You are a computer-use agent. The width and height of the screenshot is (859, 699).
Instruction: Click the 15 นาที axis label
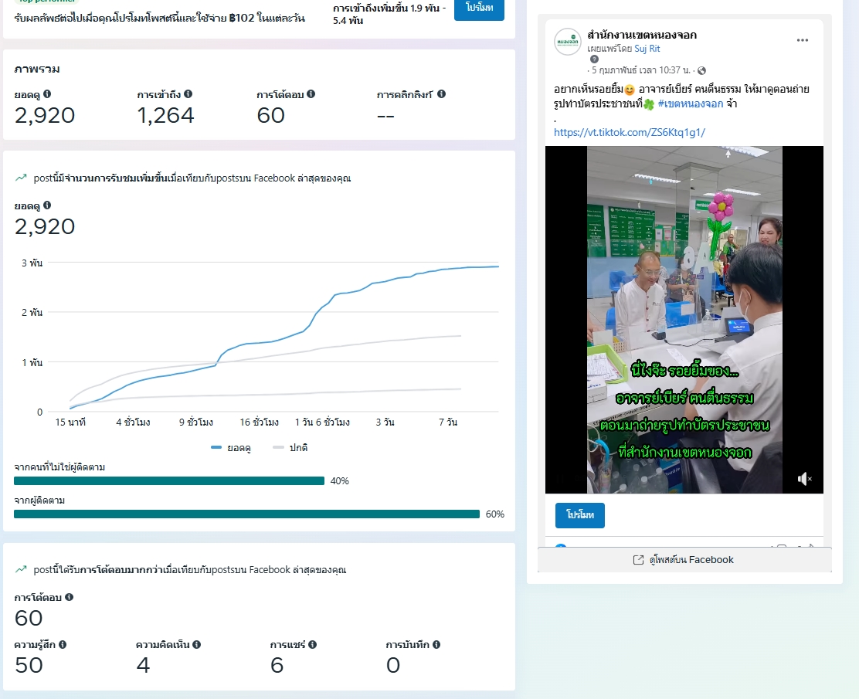click(70, 422)
